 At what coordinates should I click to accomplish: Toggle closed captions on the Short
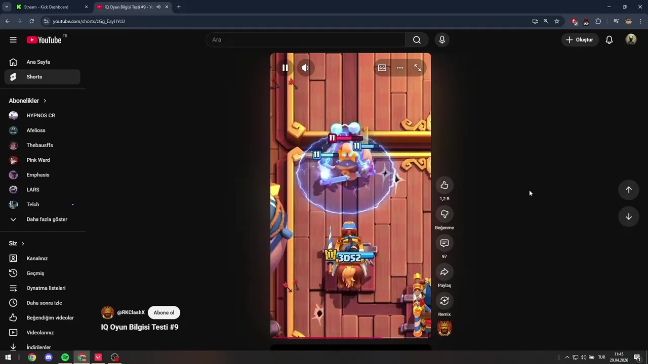pos(382,68)
